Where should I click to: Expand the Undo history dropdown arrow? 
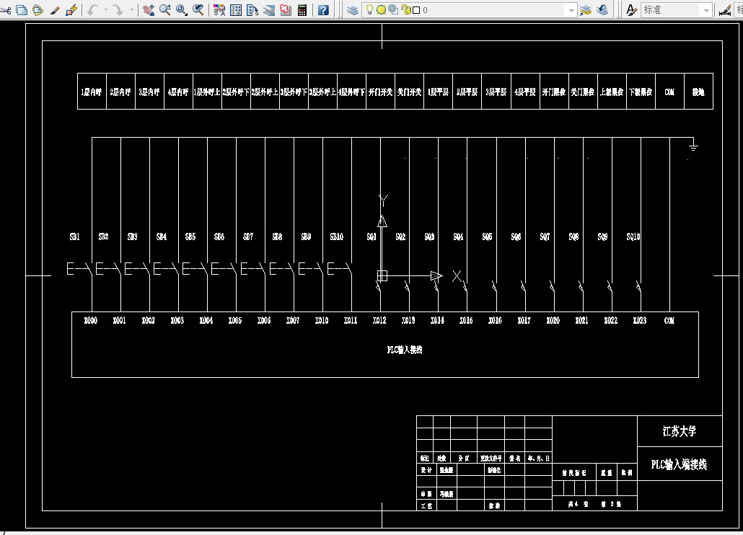105,9
